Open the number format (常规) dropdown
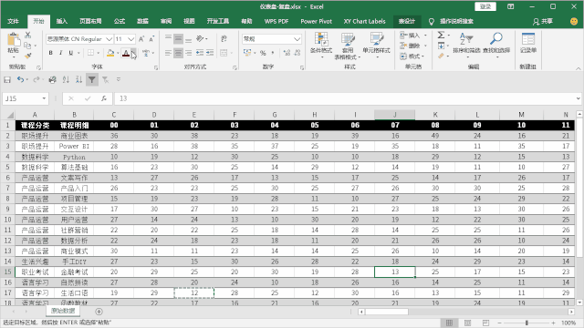Viewport: 584px width, 328px height. point(297,39)
